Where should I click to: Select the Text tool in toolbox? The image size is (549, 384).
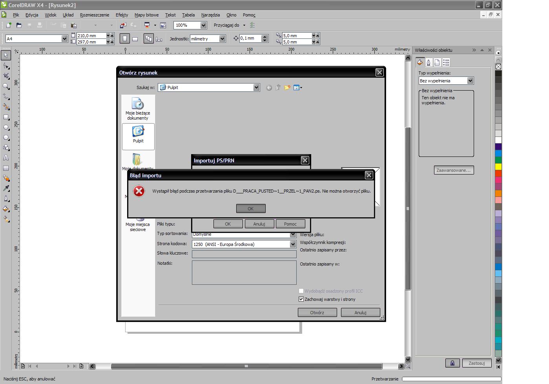coord(6,158)
